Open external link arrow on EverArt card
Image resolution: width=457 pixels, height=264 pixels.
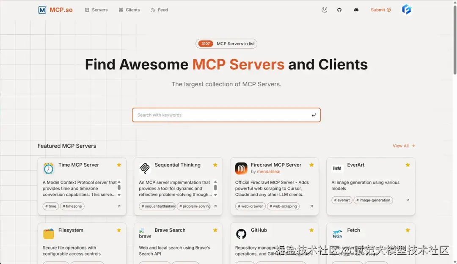tap(408, 200)
